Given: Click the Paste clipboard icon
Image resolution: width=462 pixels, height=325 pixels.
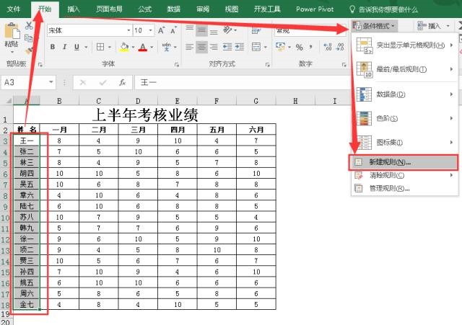Looking at the screenshot, I should point(12,34).
